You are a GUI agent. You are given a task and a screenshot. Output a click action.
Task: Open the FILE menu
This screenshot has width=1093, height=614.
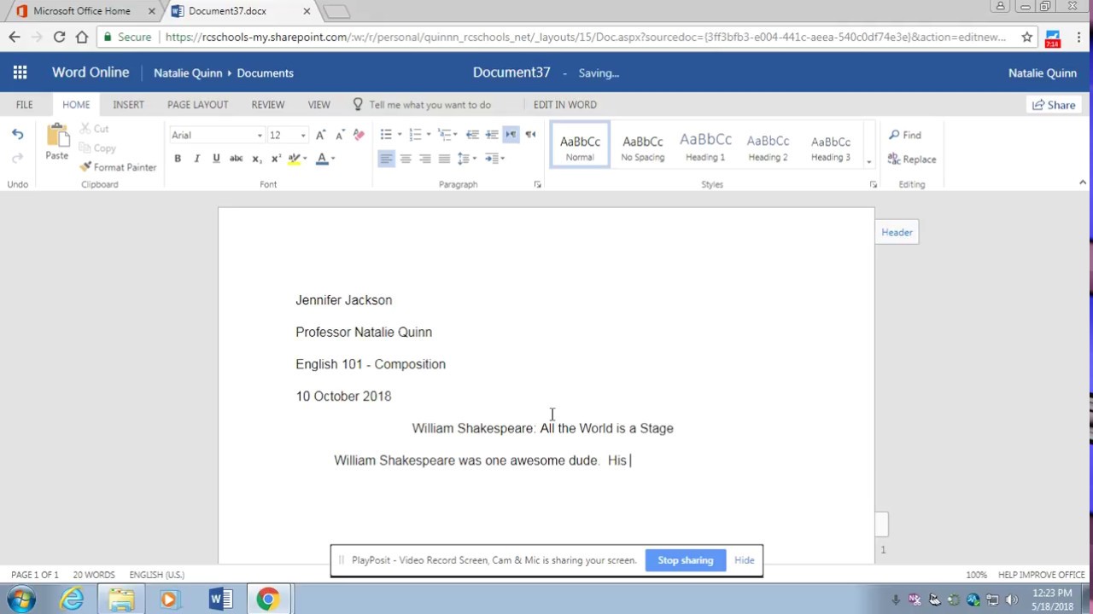pos(24,104)
